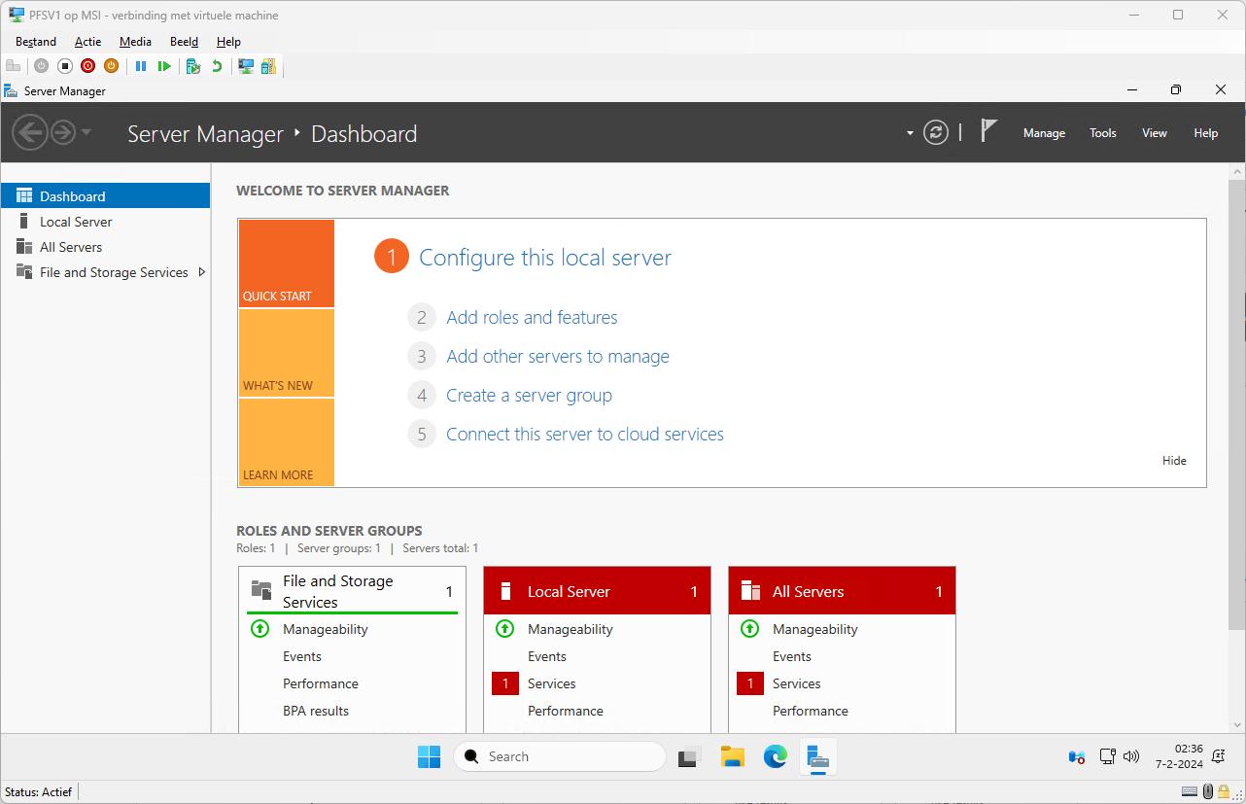The image size is (1246, 804).
Task: Open Microsoft Edge from the taskbar
Action: [775, 756]
